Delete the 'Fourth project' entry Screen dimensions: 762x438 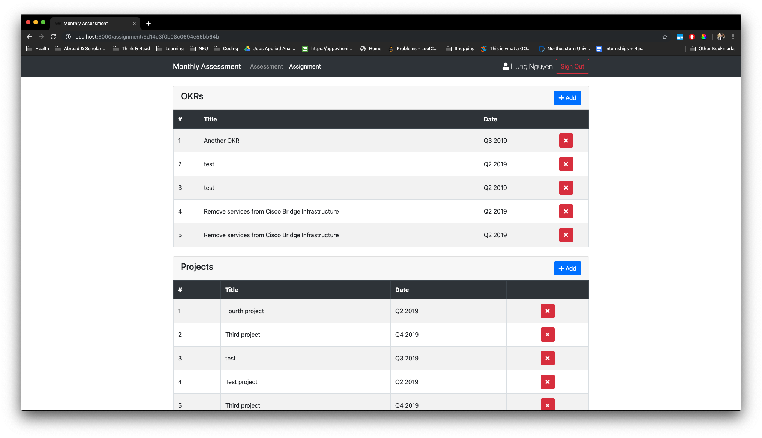click(547, 311)
